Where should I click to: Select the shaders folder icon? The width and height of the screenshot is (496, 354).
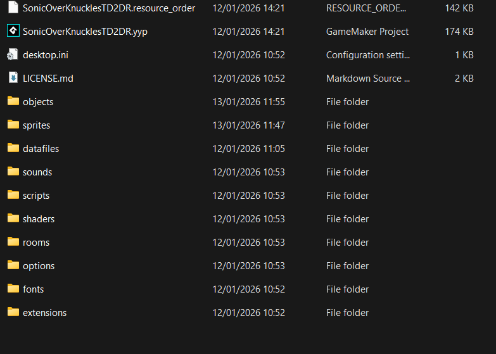click(13, 218)
